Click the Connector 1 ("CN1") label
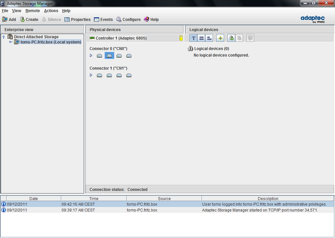This screenshot has width=335, height=238. tap(108, 68)
